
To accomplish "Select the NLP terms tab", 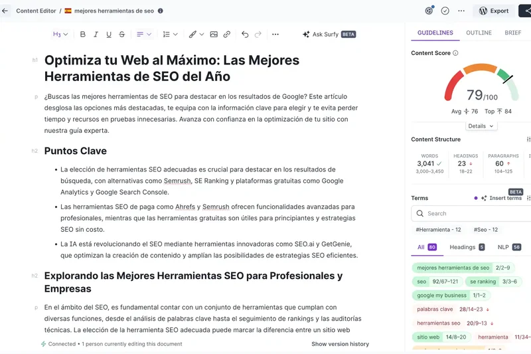I will [x=508, y=247].
